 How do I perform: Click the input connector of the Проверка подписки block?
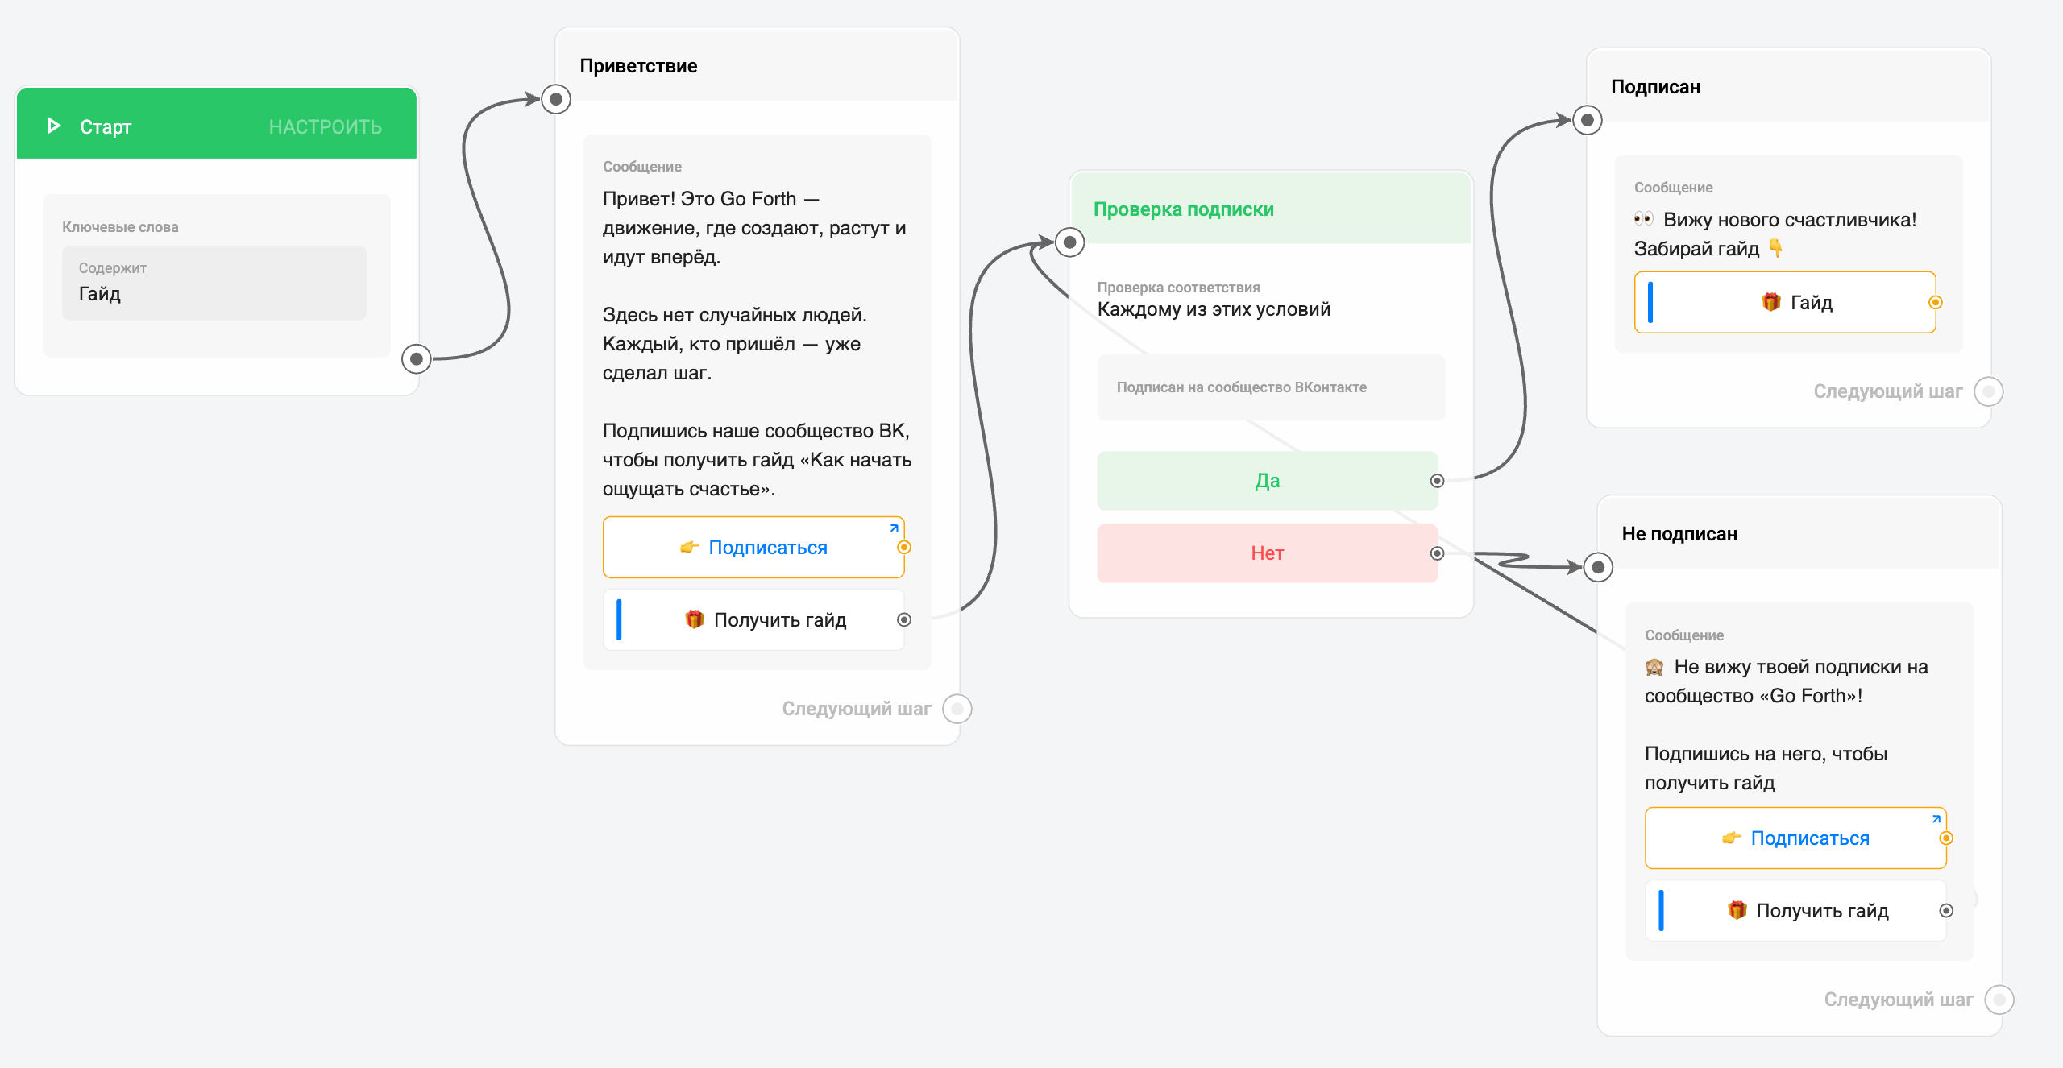1069,242
